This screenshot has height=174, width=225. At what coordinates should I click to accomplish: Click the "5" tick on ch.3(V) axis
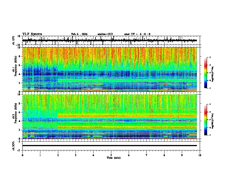click(20, 141)
